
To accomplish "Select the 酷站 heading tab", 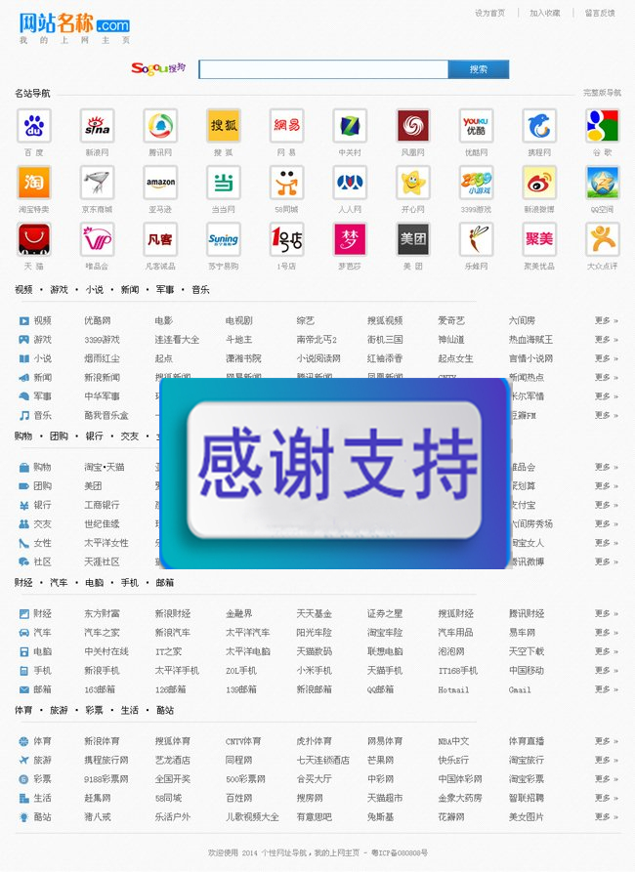I will pos(165,710).
